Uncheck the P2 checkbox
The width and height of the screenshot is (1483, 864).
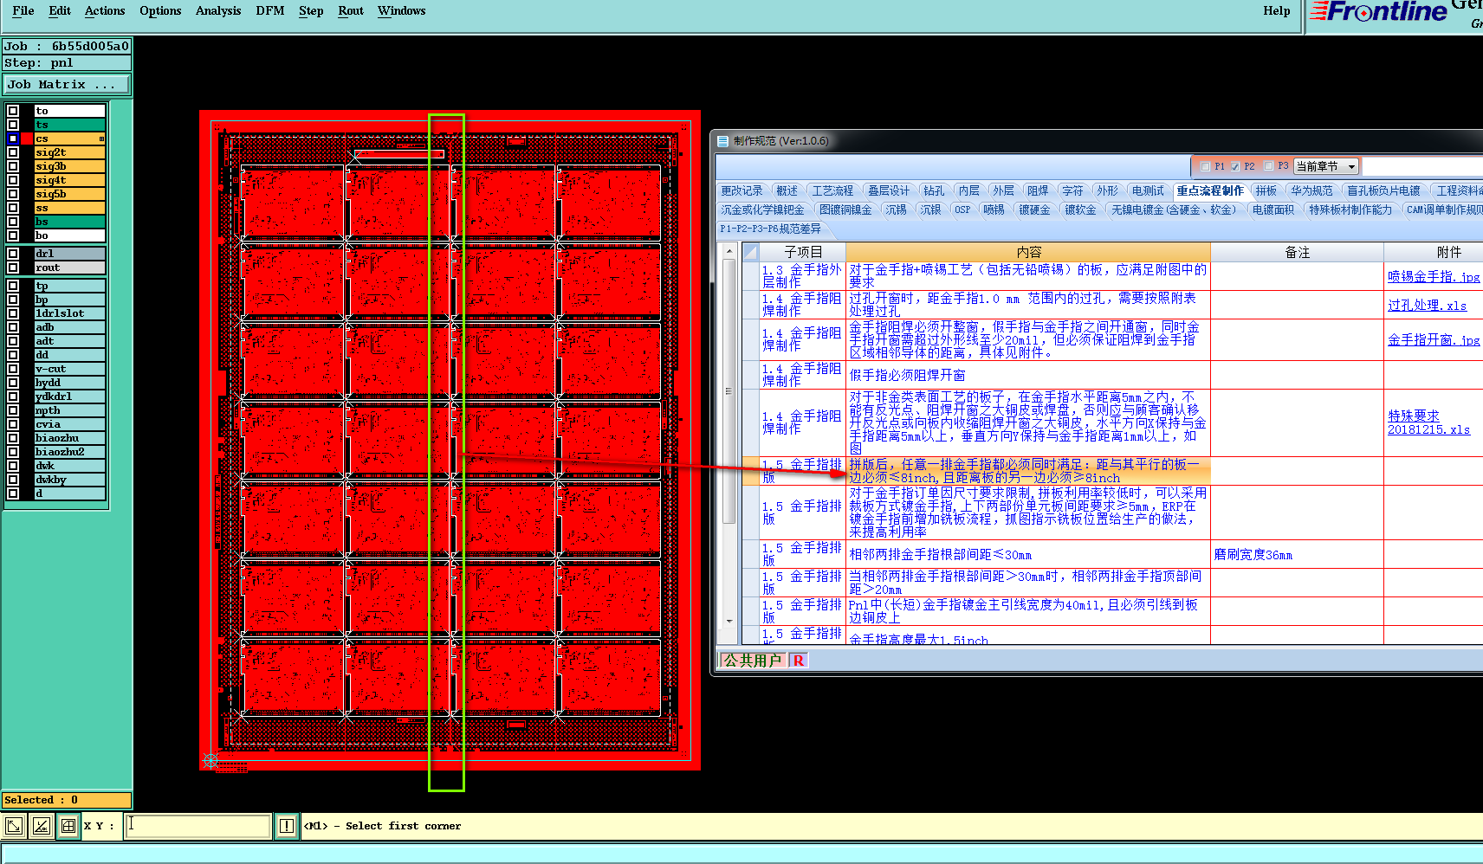1235,166
